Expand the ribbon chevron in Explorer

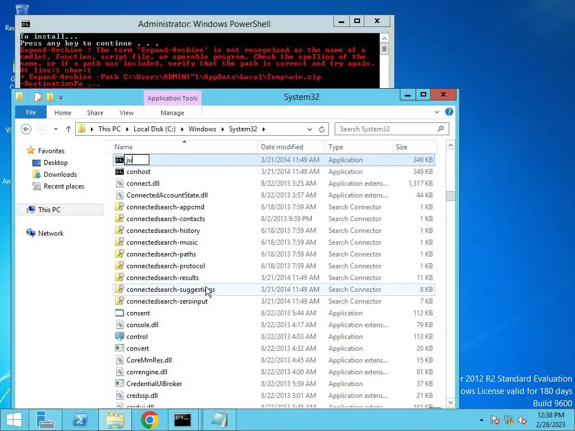[436, 112]
